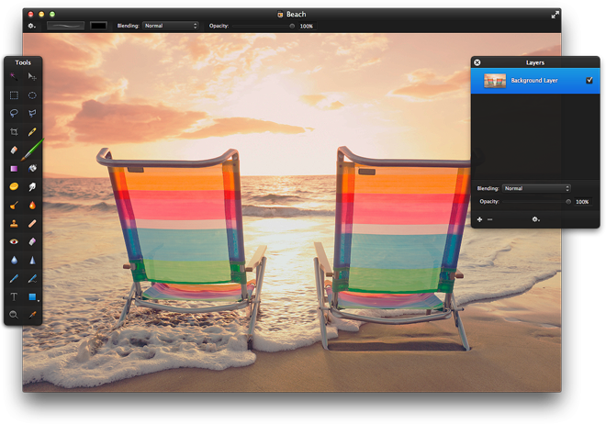Select the Sharpen cone tool

pos(32,261)
